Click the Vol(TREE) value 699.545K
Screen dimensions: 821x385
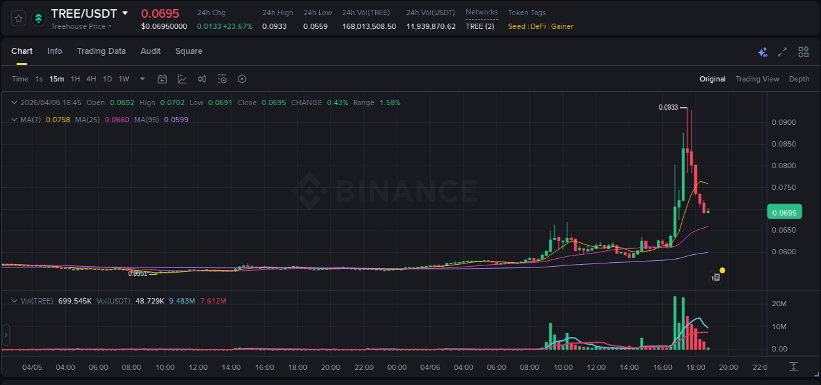tap(75, 301)
